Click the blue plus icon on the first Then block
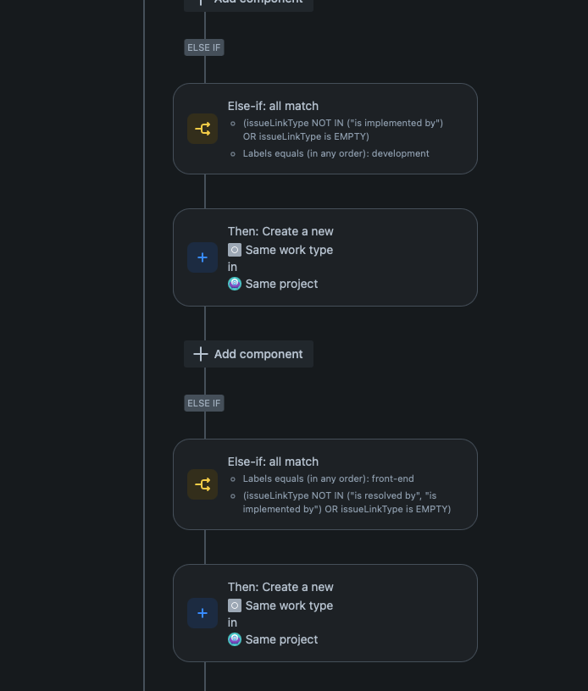 pyautogui.click(x=202, y=257)
